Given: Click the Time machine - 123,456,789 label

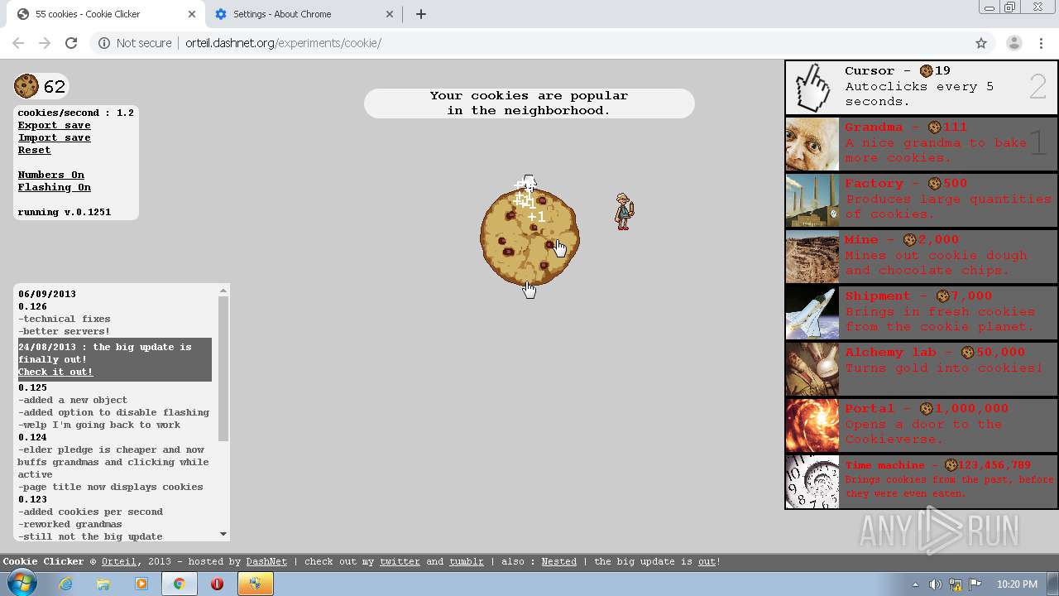Looking at the screenshot, I should coord(937,465).
